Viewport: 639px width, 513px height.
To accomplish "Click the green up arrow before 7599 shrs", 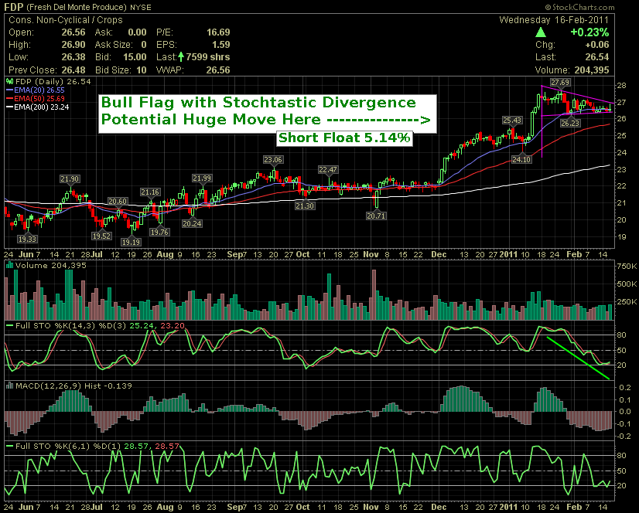I will click(181, 57).
